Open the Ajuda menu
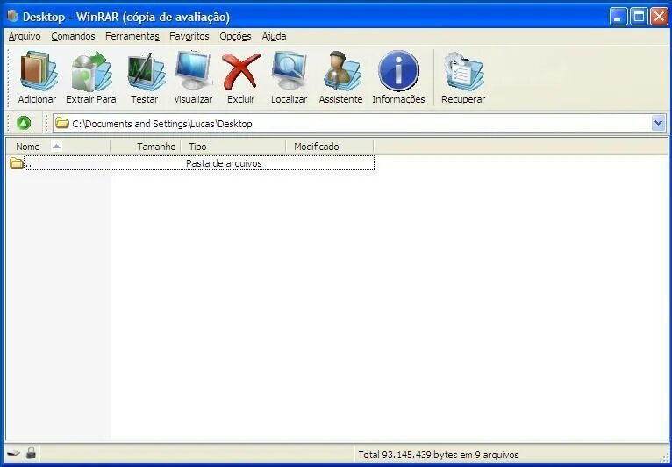 [275, 37]
